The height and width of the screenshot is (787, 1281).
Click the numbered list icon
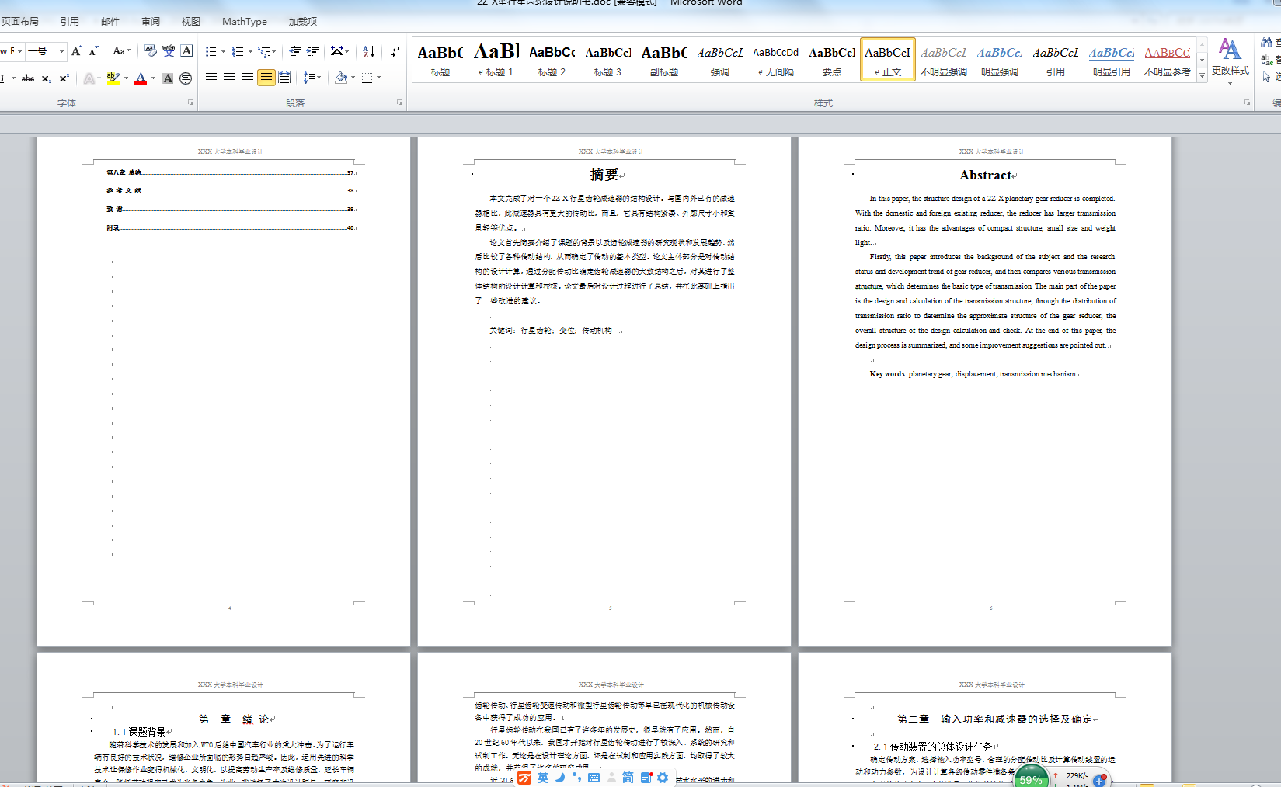coord(238,51)
